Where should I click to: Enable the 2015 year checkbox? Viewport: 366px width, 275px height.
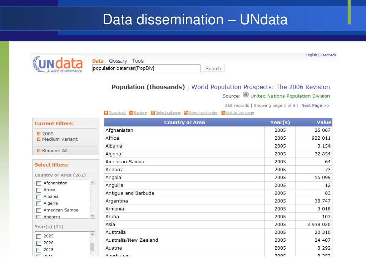(x=39, y=250)
